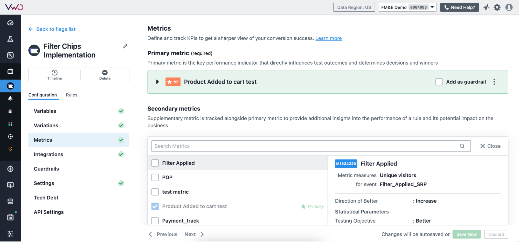Screen dimensions: 519x242
Task: Open the sliders settings icon in sidebar
Action: tap(10, 234)
